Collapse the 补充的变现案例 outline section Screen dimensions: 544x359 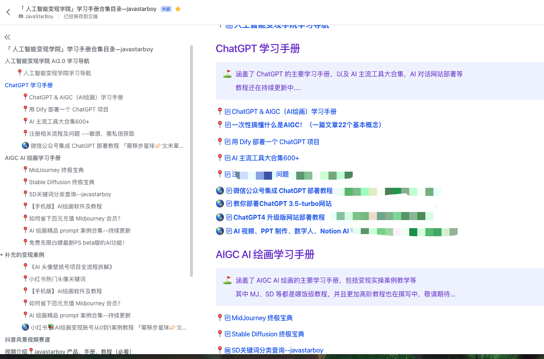[x=2, y=255]
